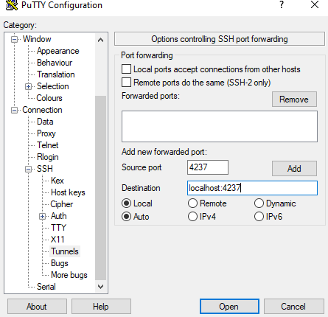The width and height of the screenshot is (328, 317).
Task: Click the category list scroll up arrow
Action: point(100,40)
